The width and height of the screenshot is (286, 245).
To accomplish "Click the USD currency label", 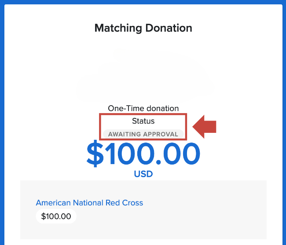I will [143, 174].
